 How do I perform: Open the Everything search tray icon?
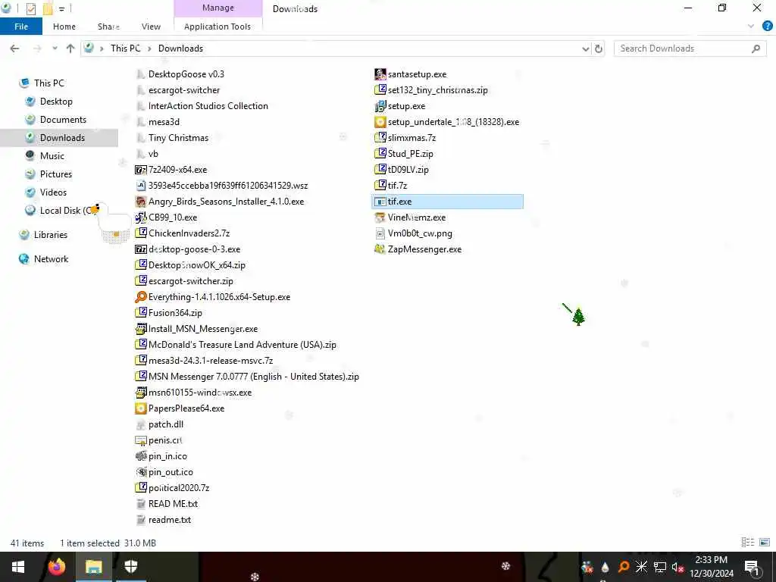(x=624, y=567)
